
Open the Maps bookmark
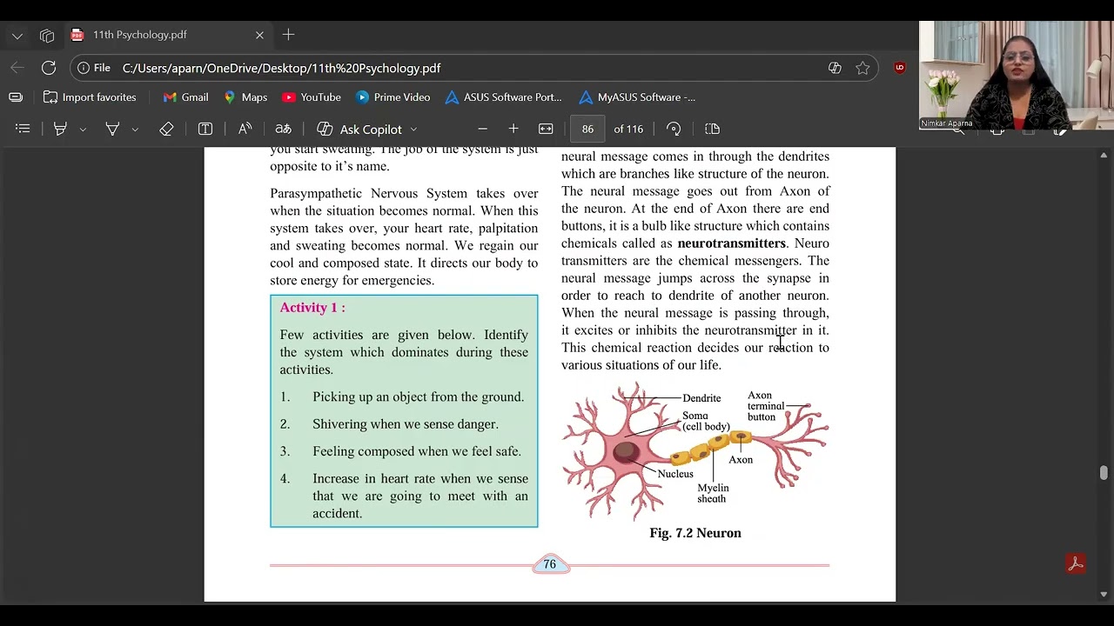pyautogui.click(x=245, y=97)
